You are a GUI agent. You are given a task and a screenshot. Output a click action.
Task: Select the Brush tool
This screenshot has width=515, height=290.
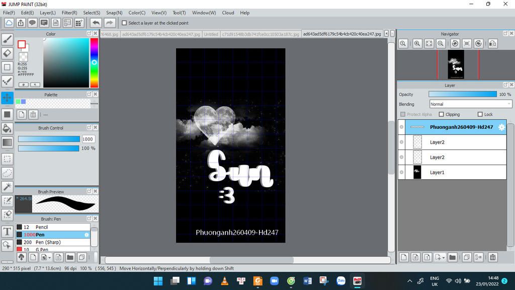click(x=7, y=39)
